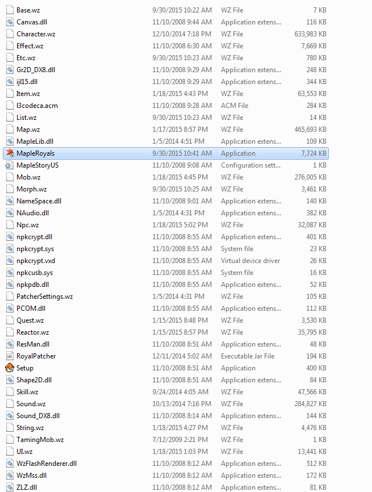
Task: Click the 12/10/2014 7:18 PM date of Character.wz
Action: pyautogui.click(x=182, y=34)
